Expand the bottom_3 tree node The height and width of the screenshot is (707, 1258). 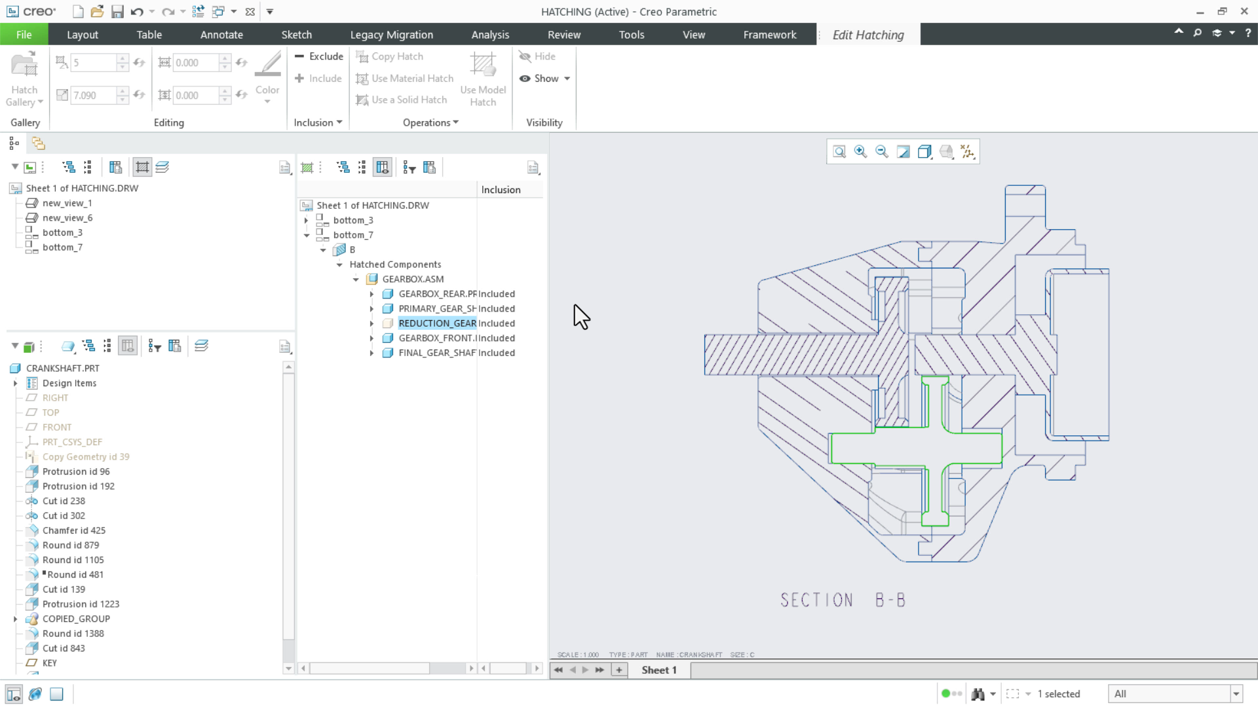coord(306,220)
